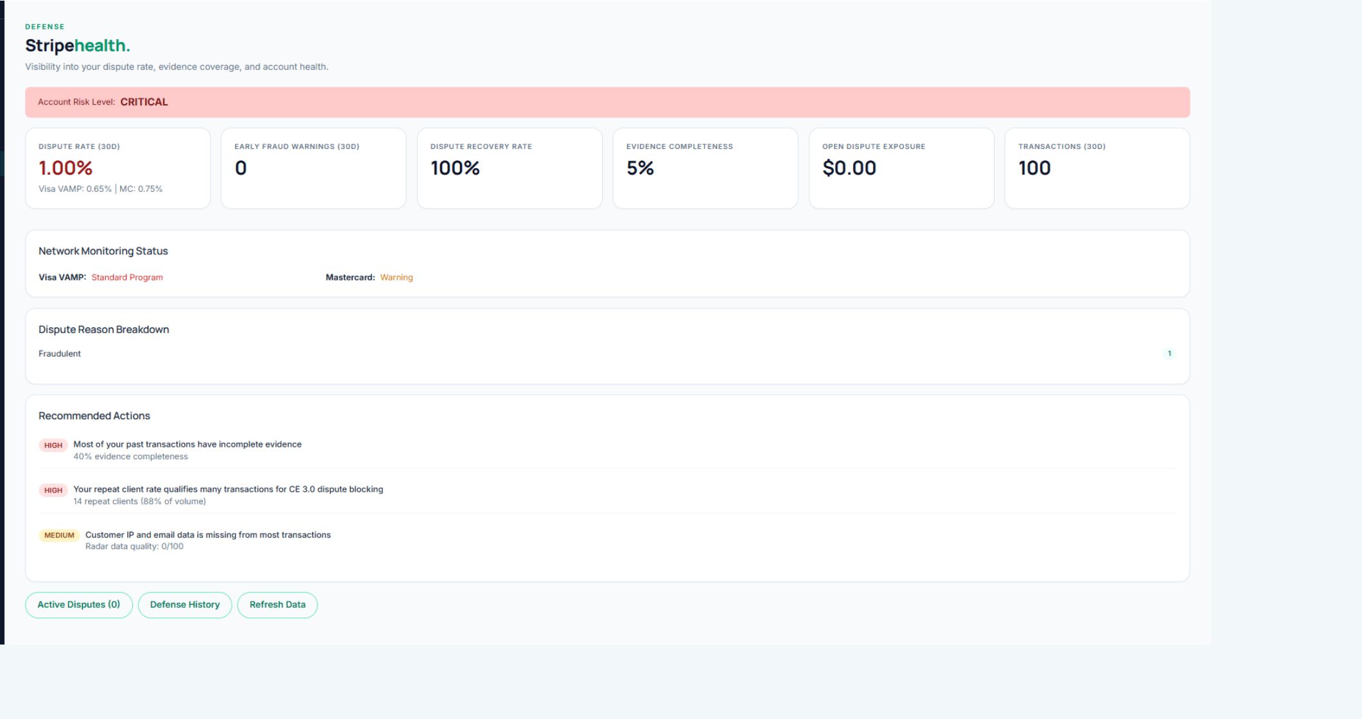
Task: Click 'Most of your past transactions have incomplete evidence'
Action: (x=188, y=444)
